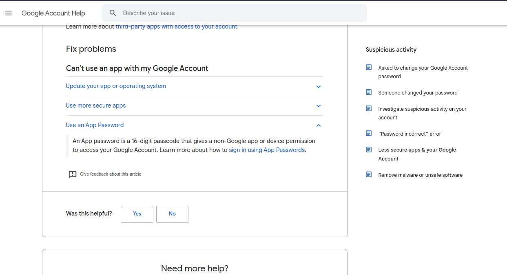Viewport: 507px width, 275px height.
Task: Click the feedback speech bubble icon
Action: tap(73, 174)
